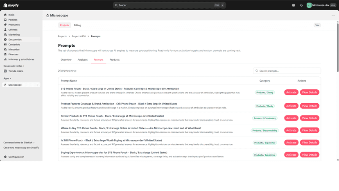Click the page vertical scrollbar
This screenshot has width=339, height=191.
click(x=338, y=47)
